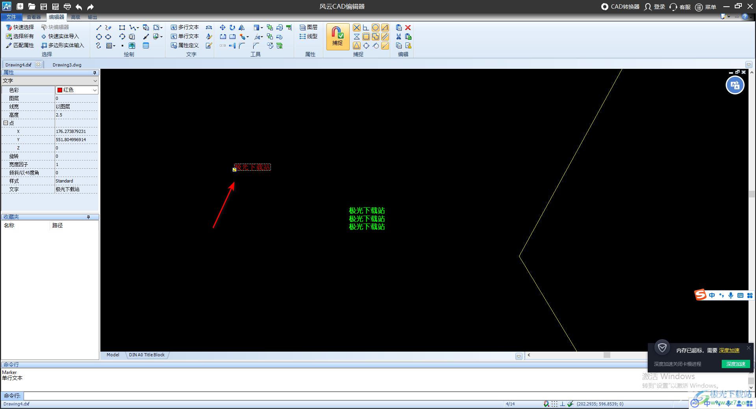Click the 单行文本 button
The image size is (756, 409).
(x=185, y=36)
